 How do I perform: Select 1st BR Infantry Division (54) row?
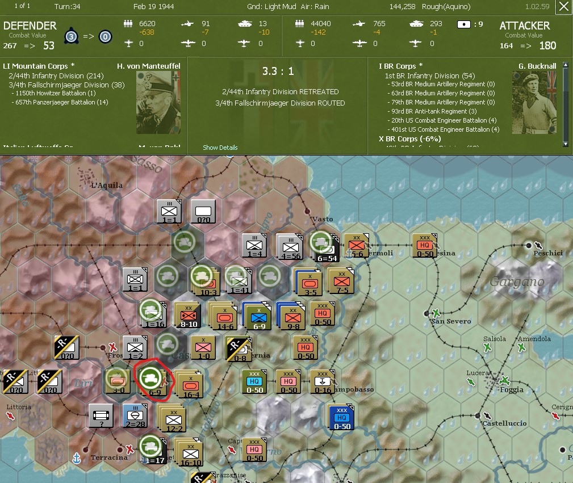pos(430,75)
